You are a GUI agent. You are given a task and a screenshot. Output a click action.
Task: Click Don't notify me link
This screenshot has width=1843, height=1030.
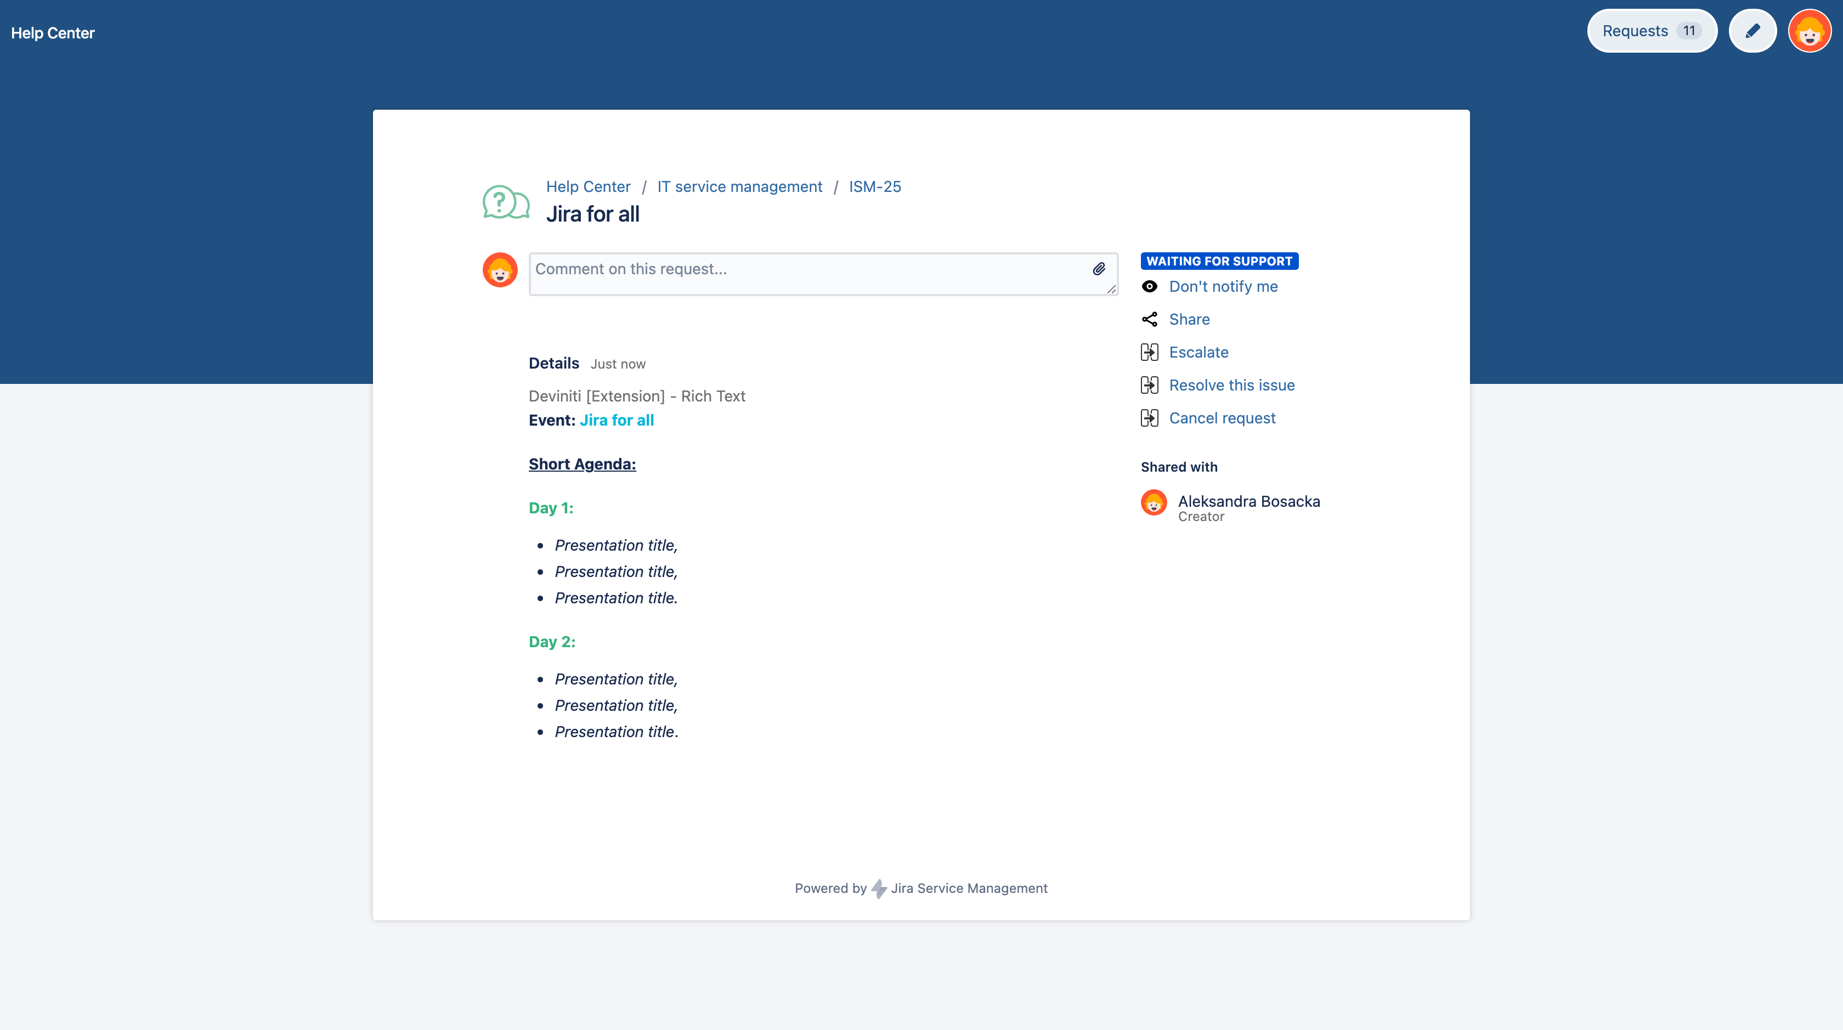tap(1223, 286)
